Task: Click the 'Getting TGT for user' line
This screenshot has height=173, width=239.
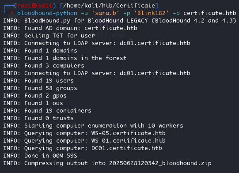Action: coord(49,36)
